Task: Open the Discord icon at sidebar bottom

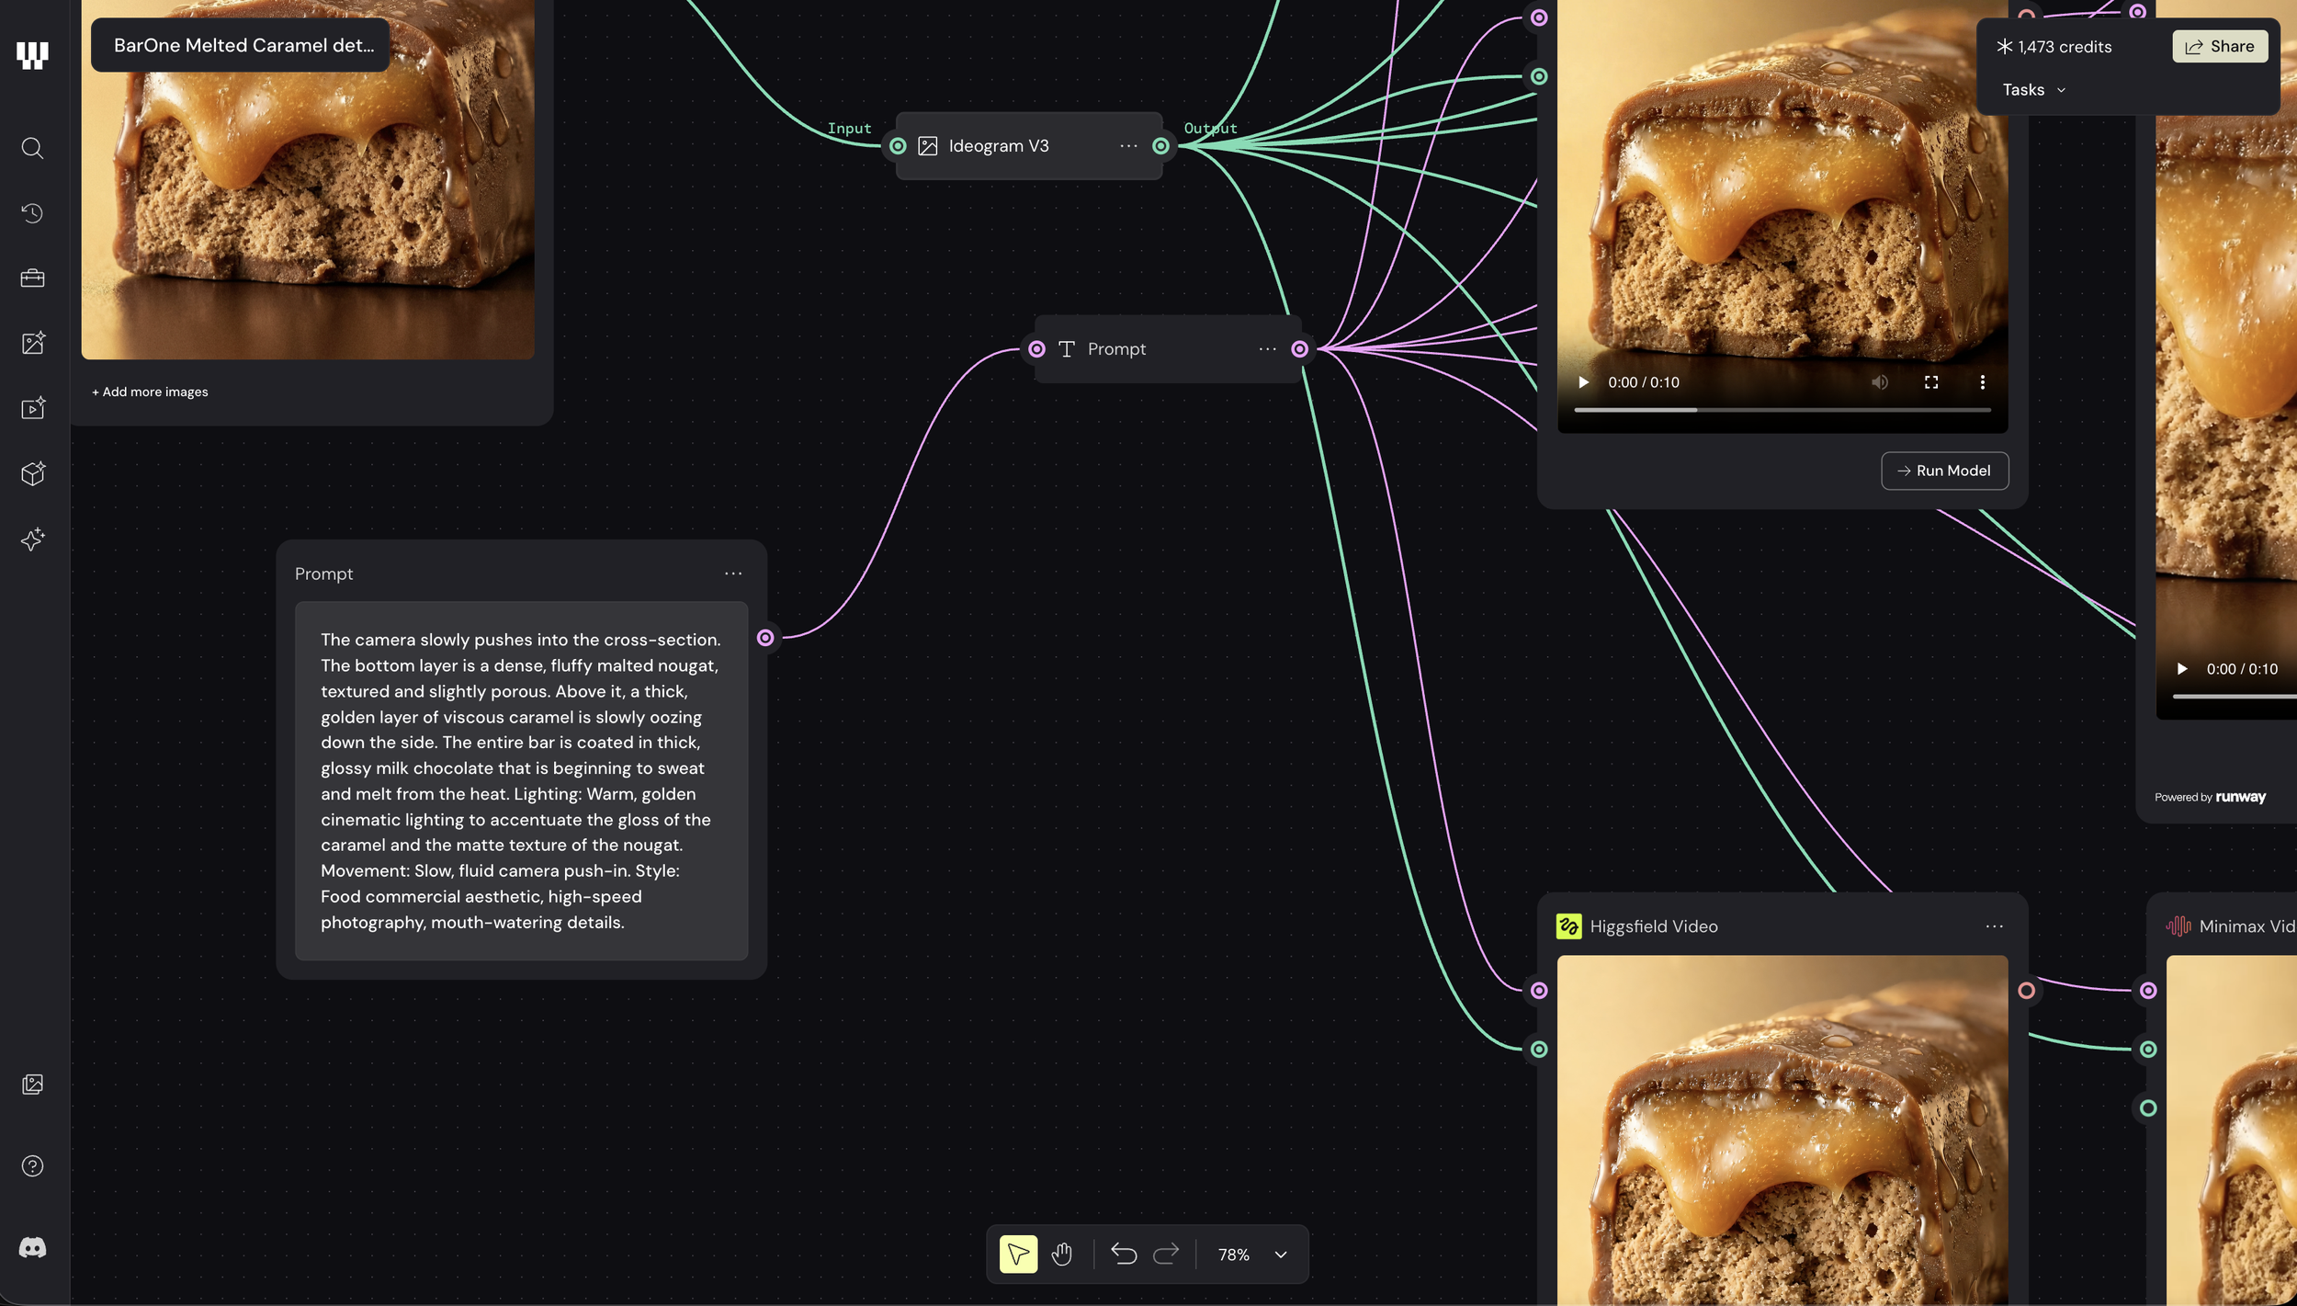Action: [x=32, y=1247]
